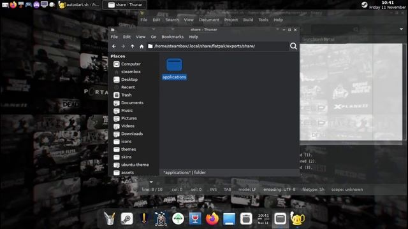The height and width of the screenshot is (229, 408).
Task: Launch Steam from the bottom dock
Action: coord(127,219)
